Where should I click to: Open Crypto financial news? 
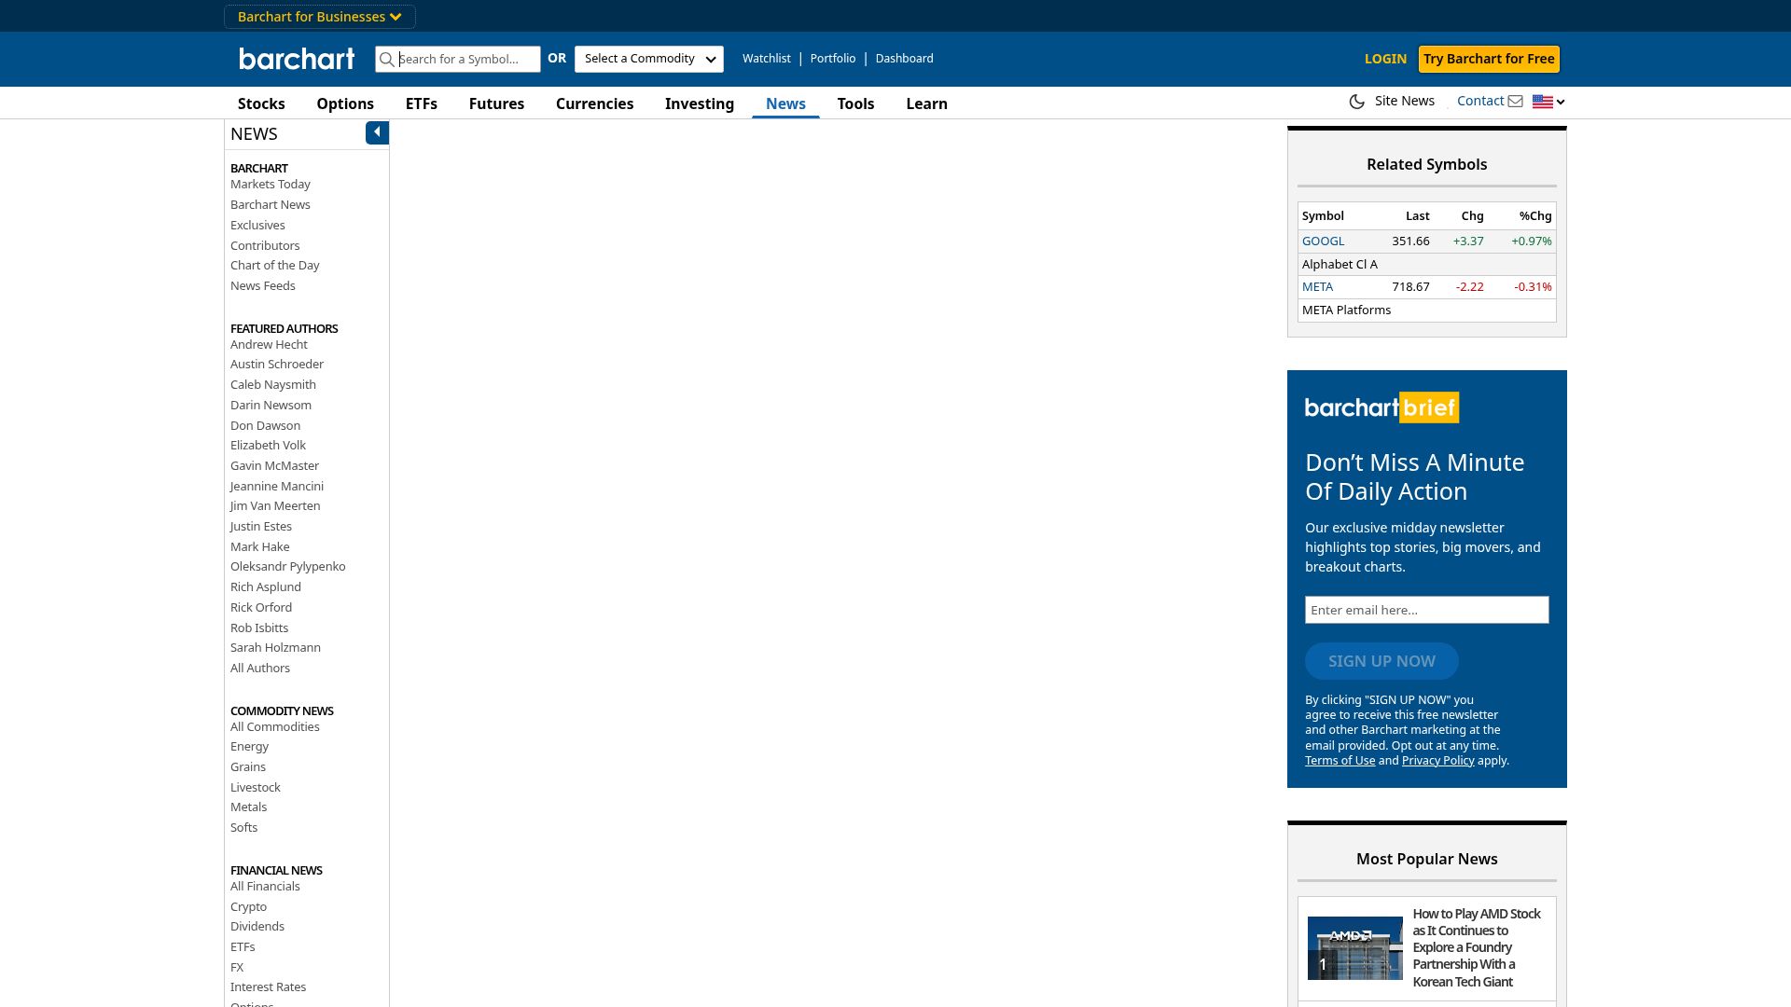pyautogui.click(x=249, y=907)
